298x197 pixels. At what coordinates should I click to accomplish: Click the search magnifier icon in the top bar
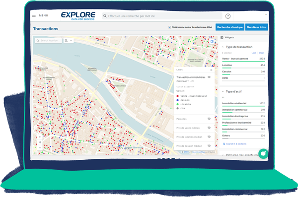pos(105,16)
